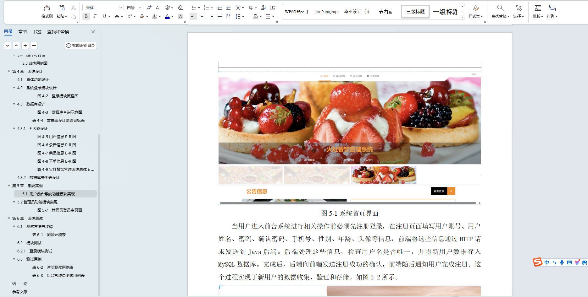Click the Style Set (样式集) icon
The height and width of the screenshot is (297, 588).
click(476, 8)
